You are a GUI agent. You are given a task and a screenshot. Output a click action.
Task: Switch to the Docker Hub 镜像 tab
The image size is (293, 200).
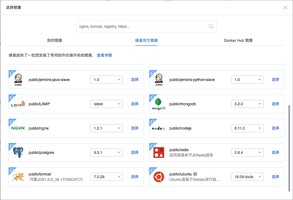tap(238, 40)
